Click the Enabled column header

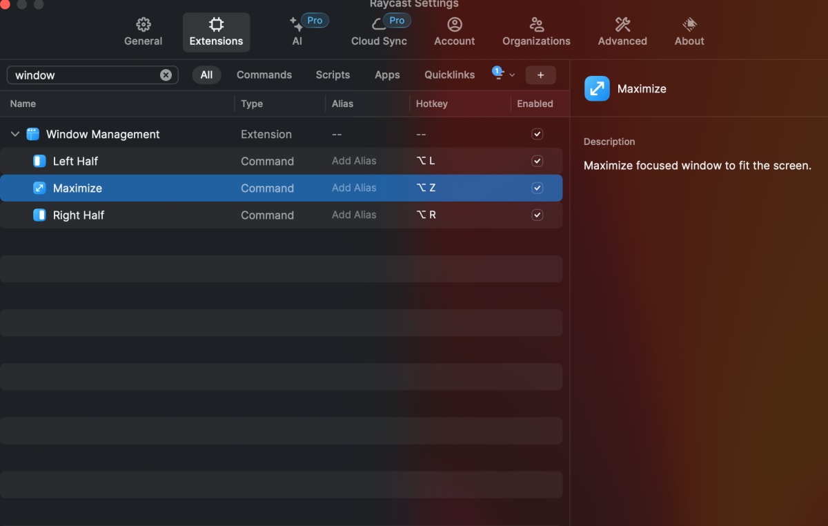[x=535, y=104]
